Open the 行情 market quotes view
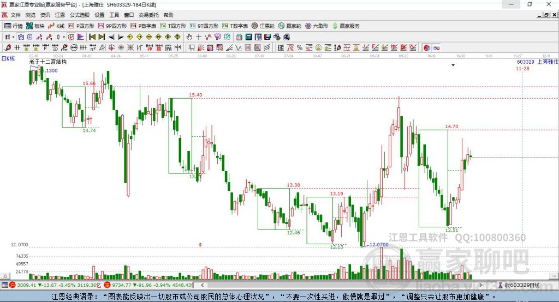The width and height of the screenshot is (559, 302). (x=14, y=26)
